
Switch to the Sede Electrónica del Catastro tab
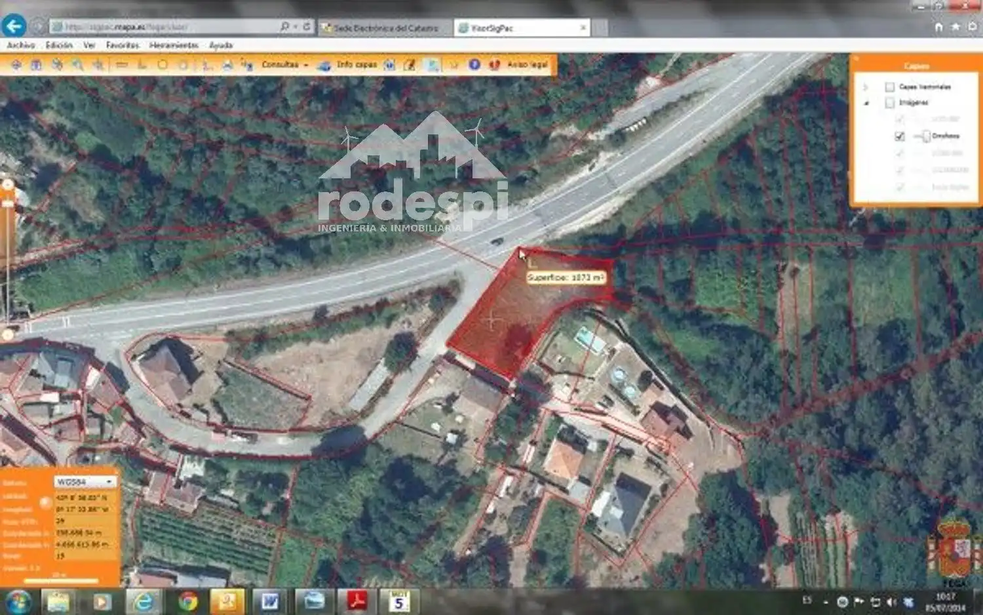385,28
